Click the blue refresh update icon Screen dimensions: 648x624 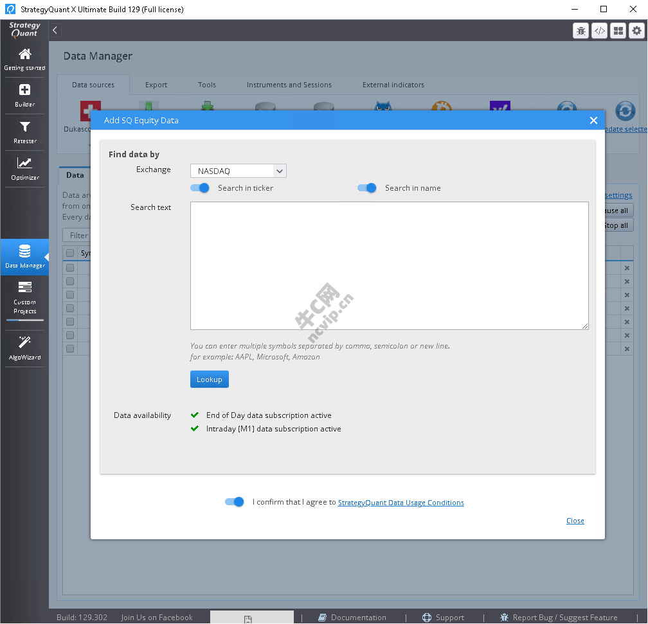[625, 110]
